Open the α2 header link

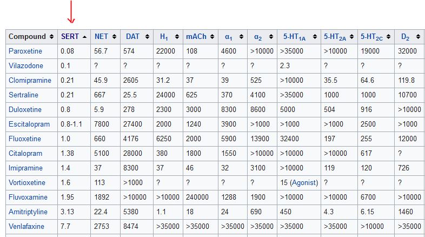(x=258, y=37)
